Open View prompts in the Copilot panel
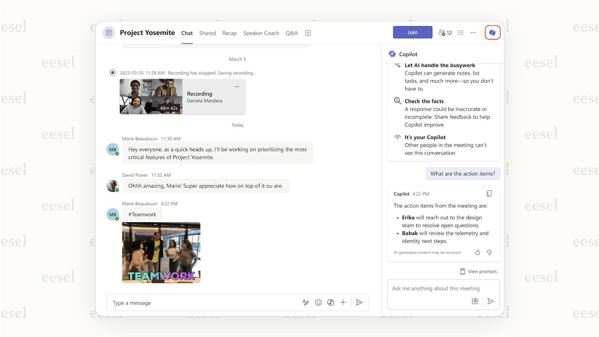599x337 pixels. click(x=478, y=271)
